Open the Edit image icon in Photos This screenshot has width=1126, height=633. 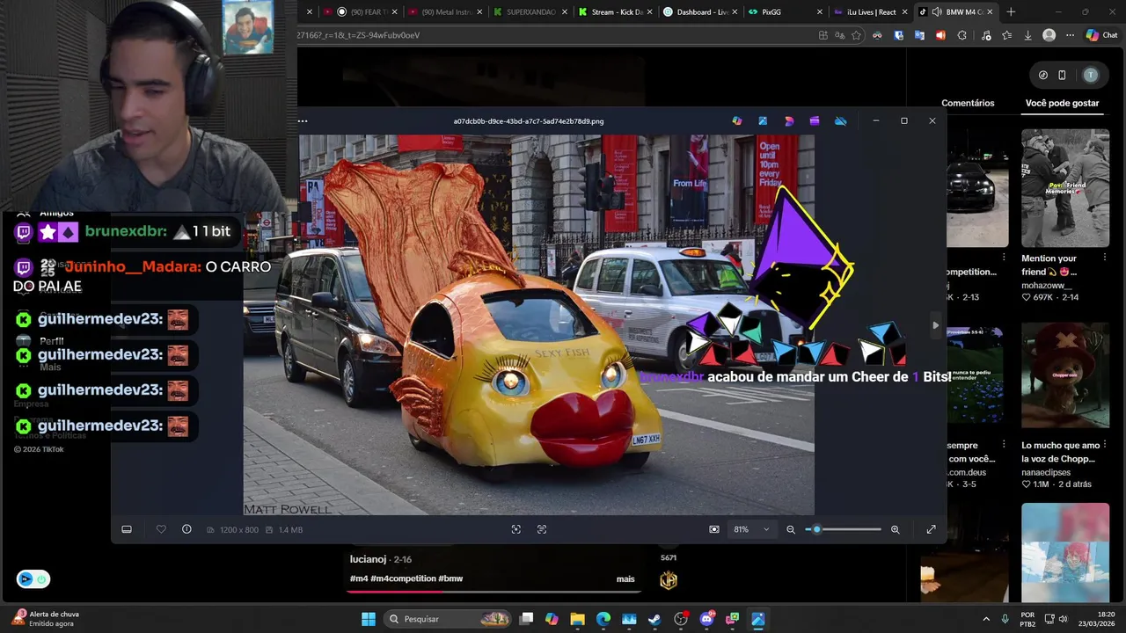[x=763, y=121]
